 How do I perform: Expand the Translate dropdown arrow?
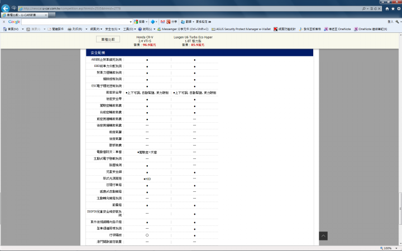pos(193,22)
